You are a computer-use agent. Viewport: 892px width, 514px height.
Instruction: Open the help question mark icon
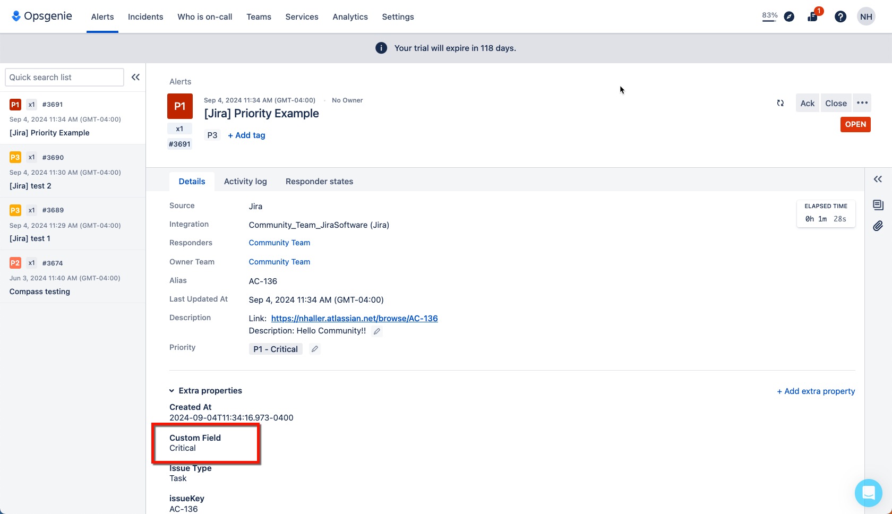[840, 16]
